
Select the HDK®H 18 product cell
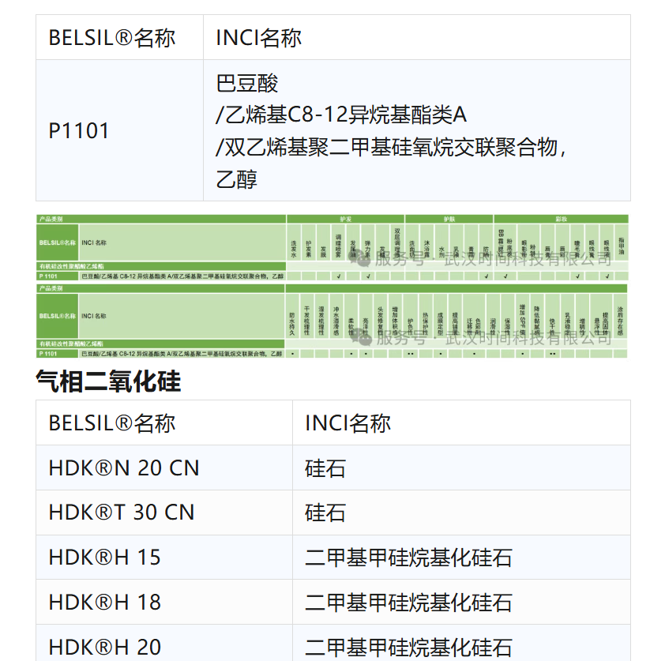click(x=105, y=602)
